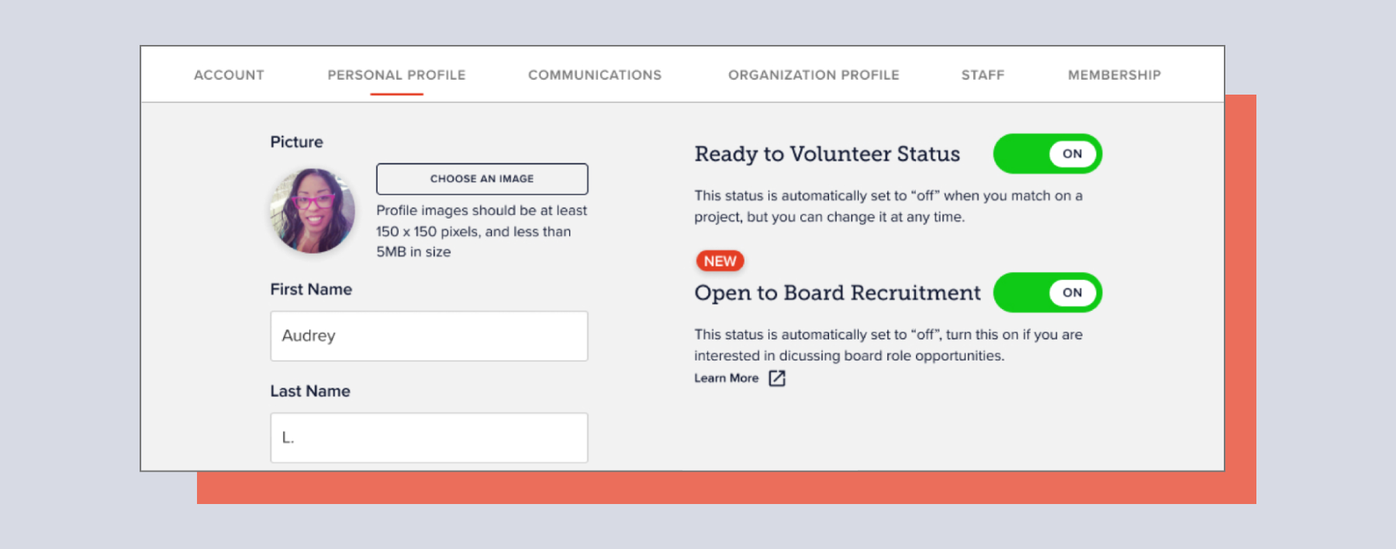Click the Choose an Image button

[x=482, y=179]
